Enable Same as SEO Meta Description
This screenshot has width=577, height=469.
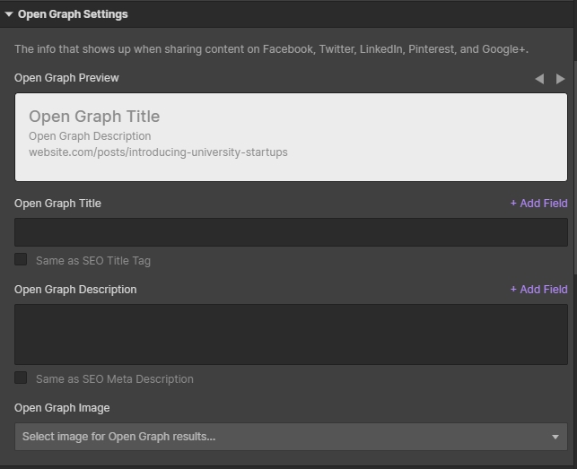coord(21,378)
